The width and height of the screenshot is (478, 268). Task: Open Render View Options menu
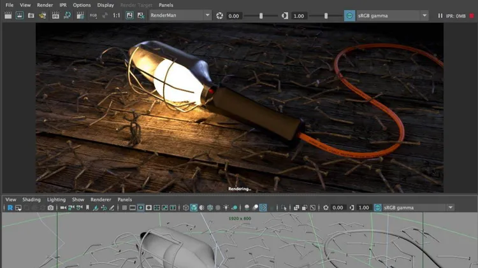(82, 5)
